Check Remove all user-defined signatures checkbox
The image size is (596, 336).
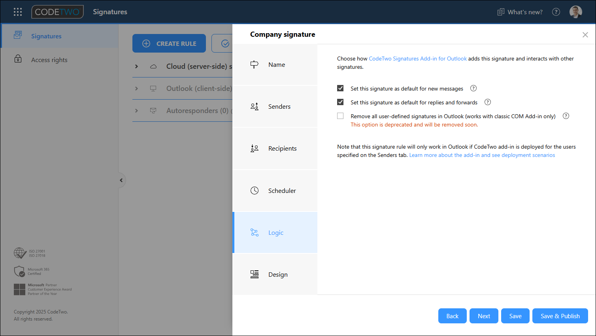(x=340, y=116)
